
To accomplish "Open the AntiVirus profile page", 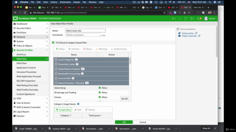I will (x=21, y=55).
